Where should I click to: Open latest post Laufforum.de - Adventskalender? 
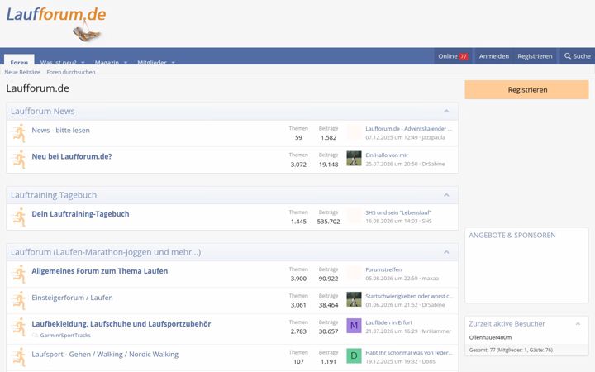tap(409, 129)
